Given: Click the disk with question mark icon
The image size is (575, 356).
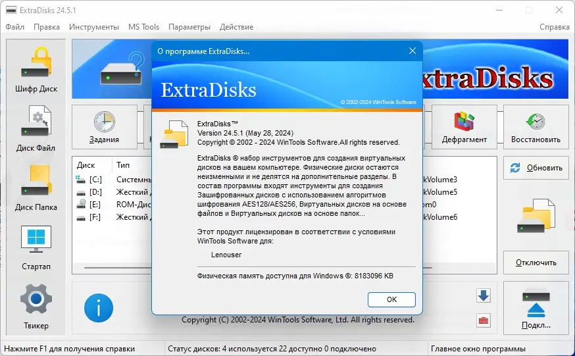Looking at the screenshot, I should click(122, 68).
